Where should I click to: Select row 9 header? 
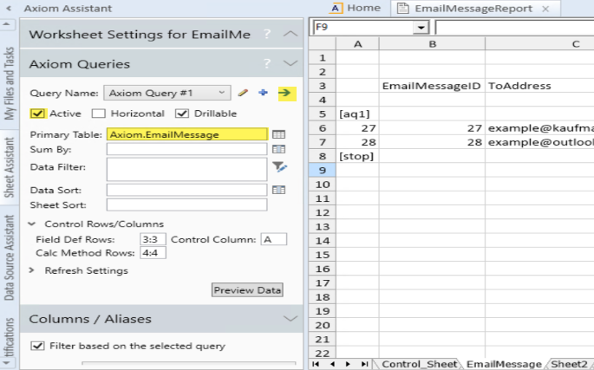point(322,170)
